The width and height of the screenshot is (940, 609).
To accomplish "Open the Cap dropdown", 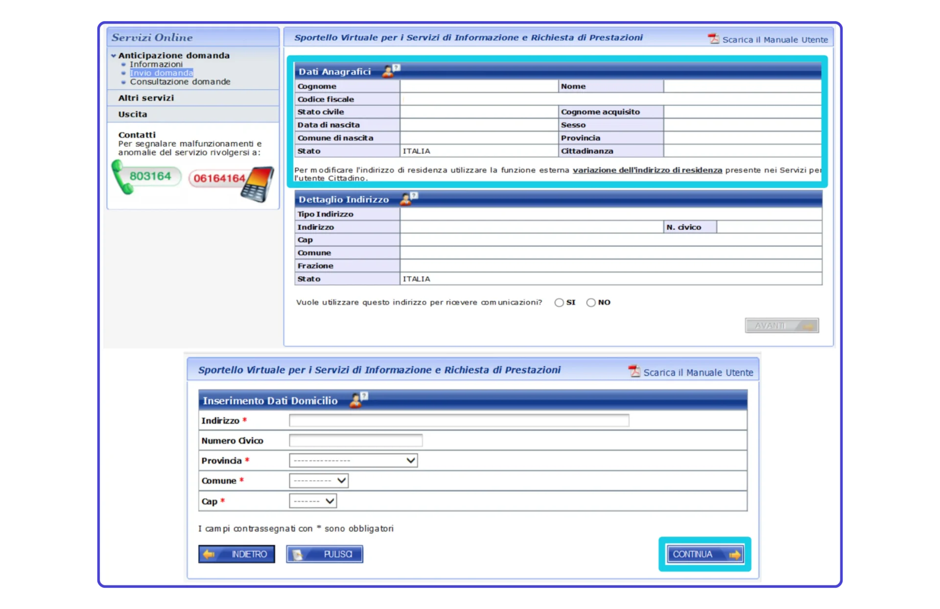I will pyautogui.click(x=313, y=501).
